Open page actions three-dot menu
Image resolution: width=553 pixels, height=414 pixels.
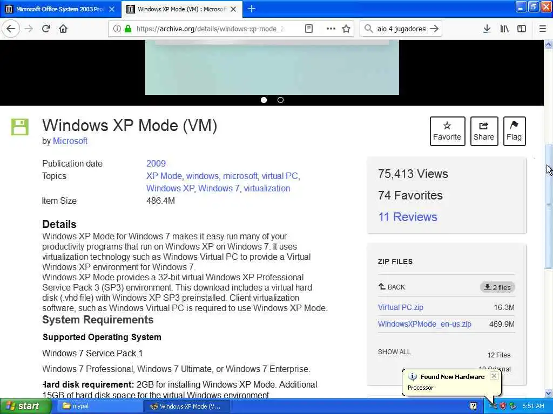click(x=331, y=29)
